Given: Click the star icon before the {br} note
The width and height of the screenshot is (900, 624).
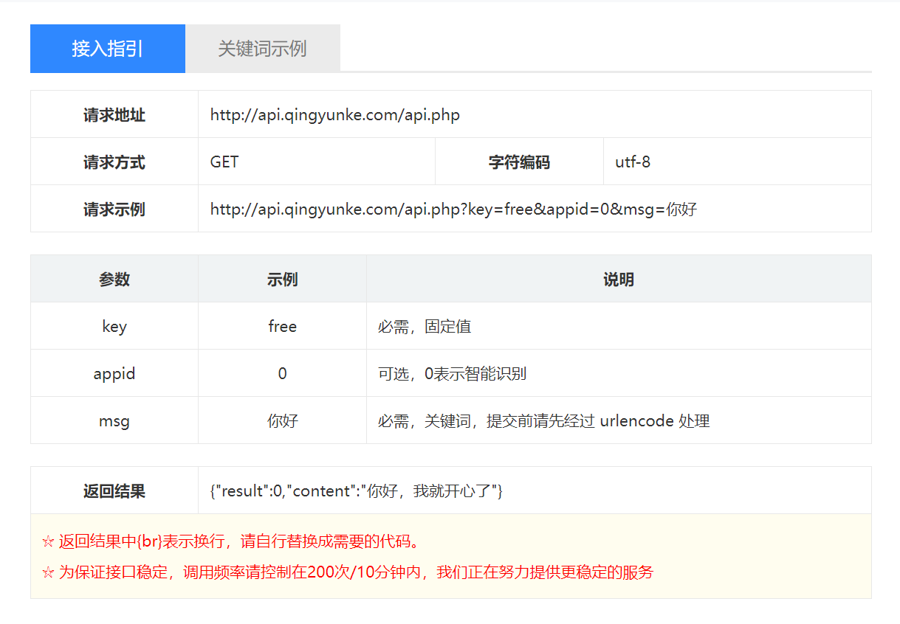Looking at the screenshot, I should tap(48, 542).
